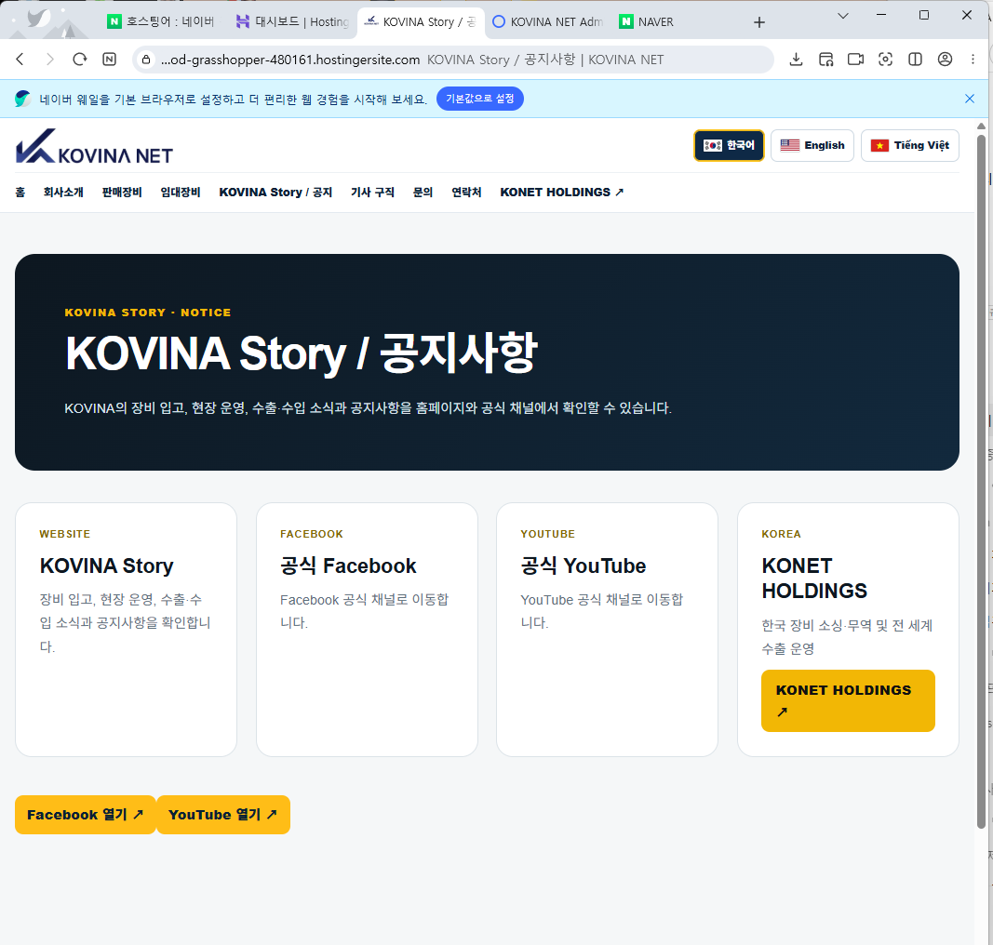
Task: Select the KOVINA Story browser tab
Action: pyautogui.click(x=421, y=22)
